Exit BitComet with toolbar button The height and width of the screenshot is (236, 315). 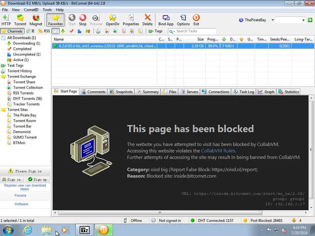coord(196,20)
